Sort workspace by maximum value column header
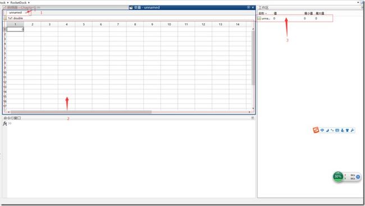365x206 pixels. (x=320, y=13)
